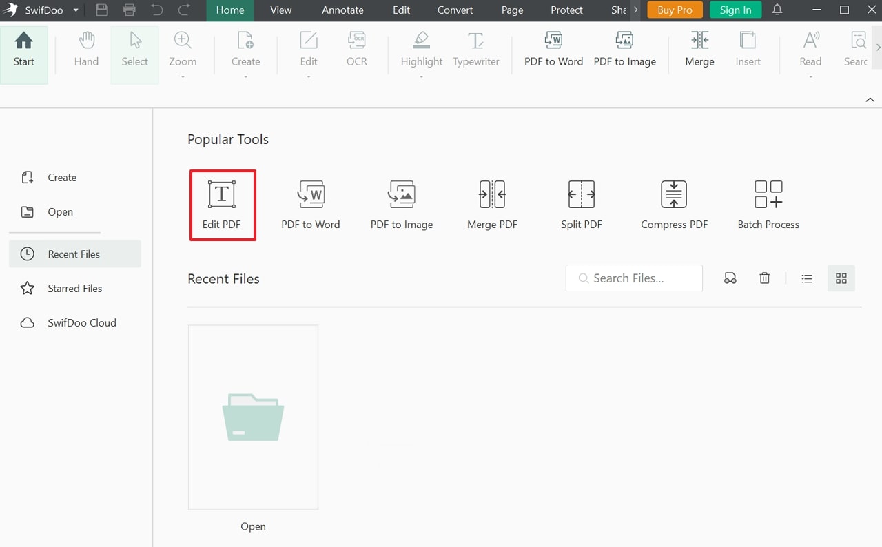Expand the Edit tool dropdown arrow
Screen dimensions: 882x547
click(309, 76)
